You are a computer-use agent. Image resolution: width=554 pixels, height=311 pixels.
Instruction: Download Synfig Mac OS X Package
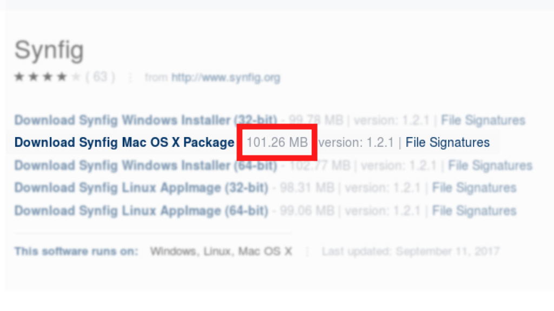point(124,143)
